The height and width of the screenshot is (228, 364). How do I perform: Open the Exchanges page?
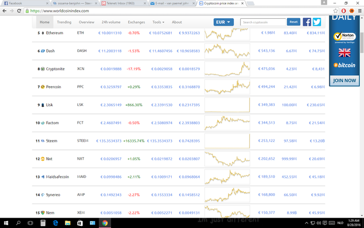pos(136,22)
